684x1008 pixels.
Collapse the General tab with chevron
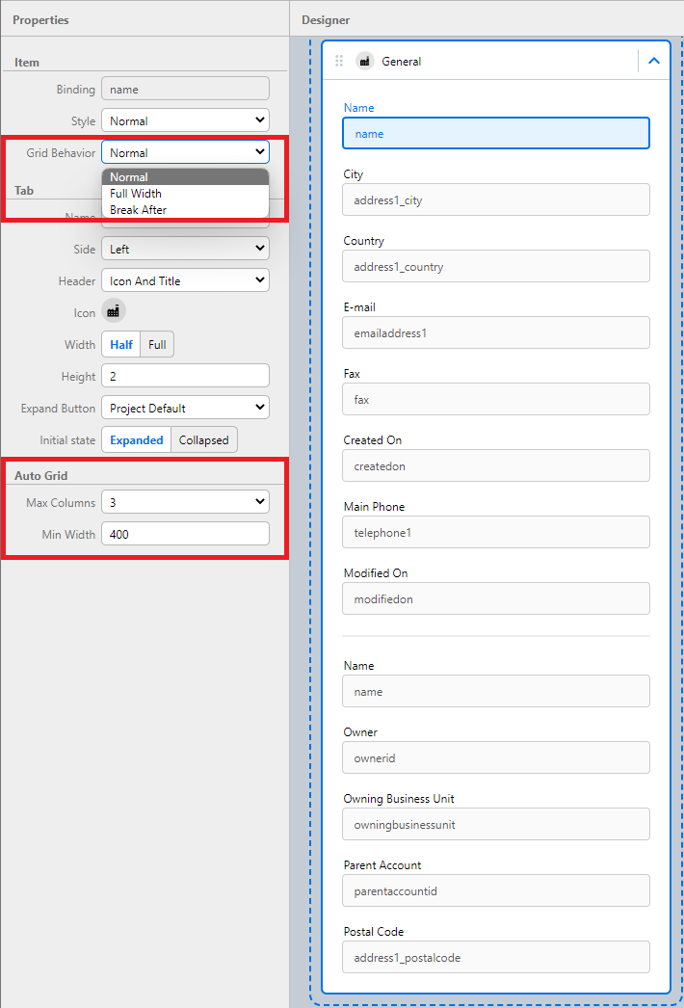pos(654,61)
